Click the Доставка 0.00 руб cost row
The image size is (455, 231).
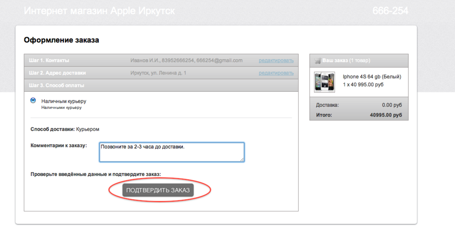(x=359, y=105)
